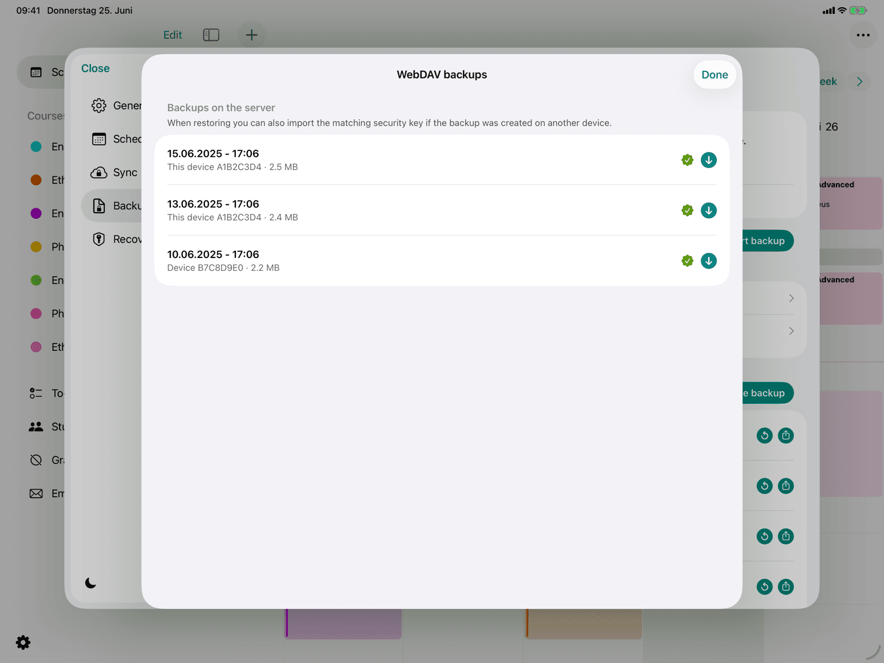Screen dimensions: 884x663
Task: Toggle the sidebar layout icon
Action: 211,35
